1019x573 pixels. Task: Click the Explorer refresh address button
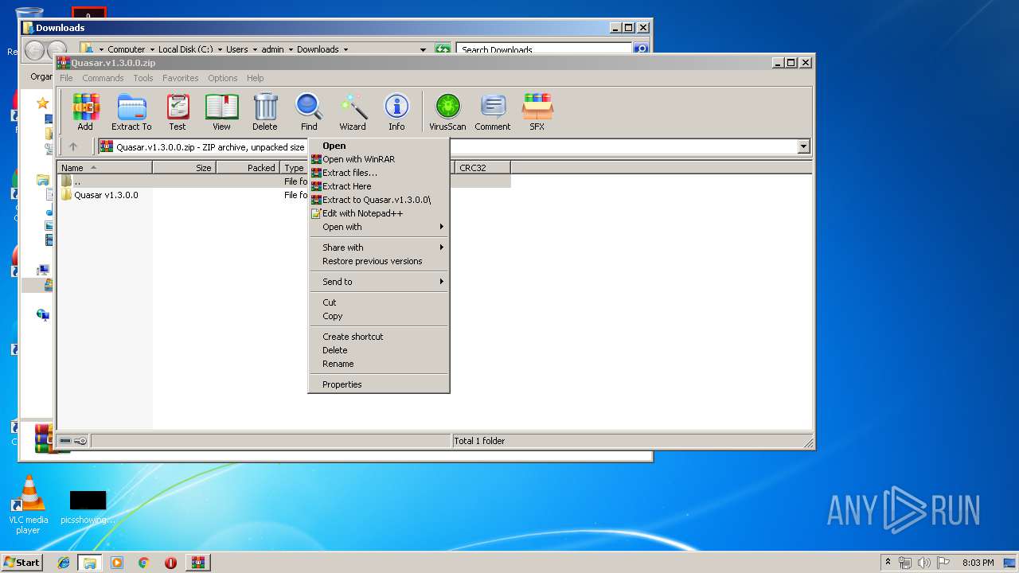pos(443,49)
